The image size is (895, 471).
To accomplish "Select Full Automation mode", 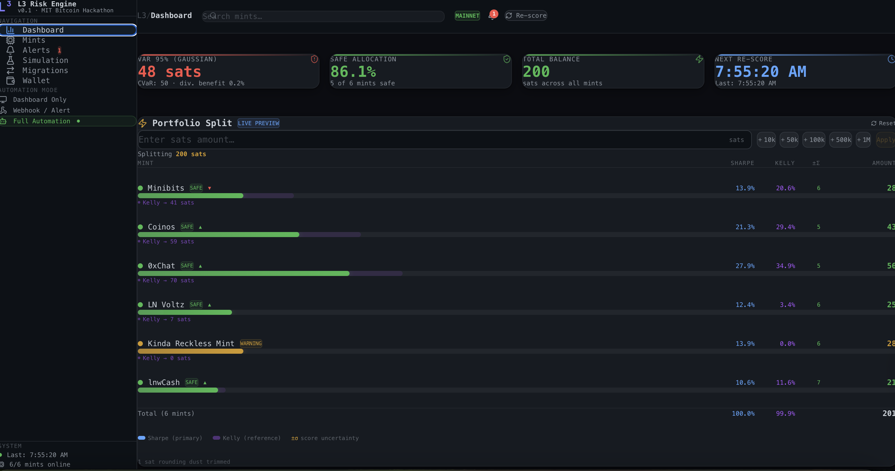I will point(41,121).
